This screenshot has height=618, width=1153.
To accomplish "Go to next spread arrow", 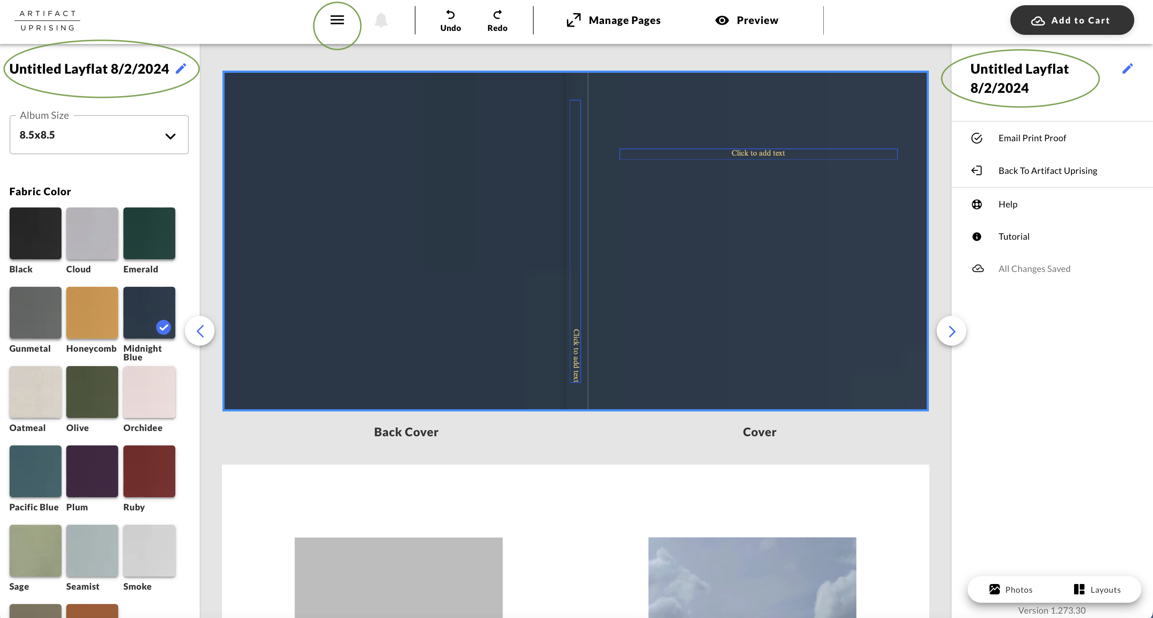I will tap(952, 331).
